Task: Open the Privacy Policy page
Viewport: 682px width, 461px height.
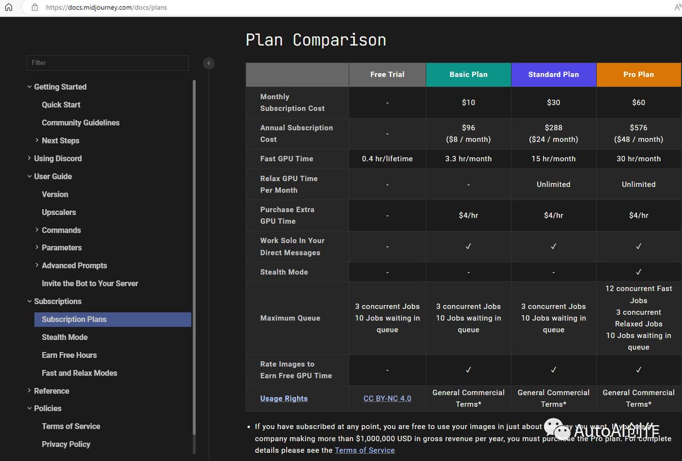Action: click(x=66, y=445)
